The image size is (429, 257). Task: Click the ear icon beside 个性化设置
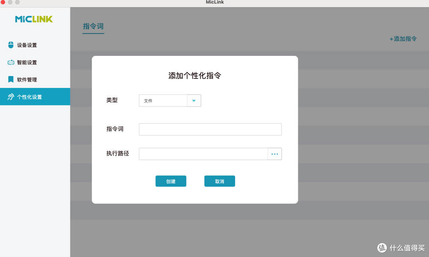click(x=11, y=97)
